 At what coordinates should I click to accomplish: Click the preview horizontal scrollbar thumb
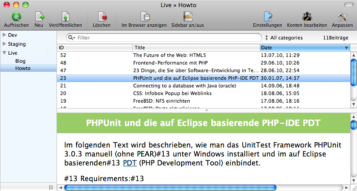click(x=170, y=187)
